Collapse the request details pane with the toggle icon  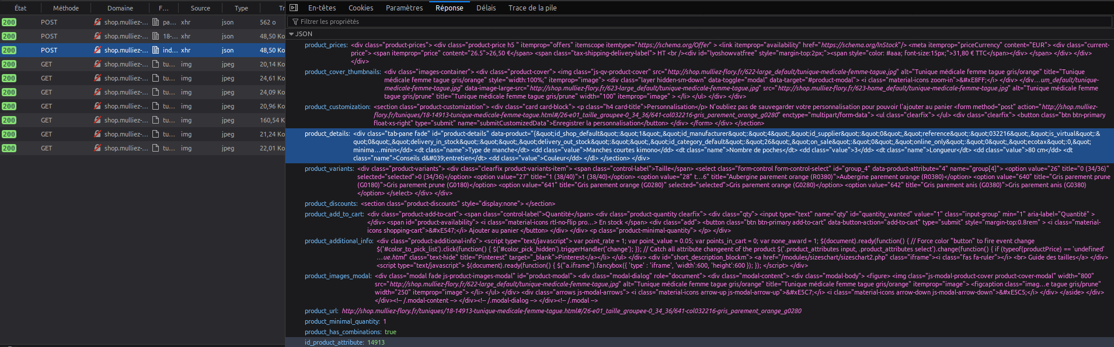coord(294,8)
